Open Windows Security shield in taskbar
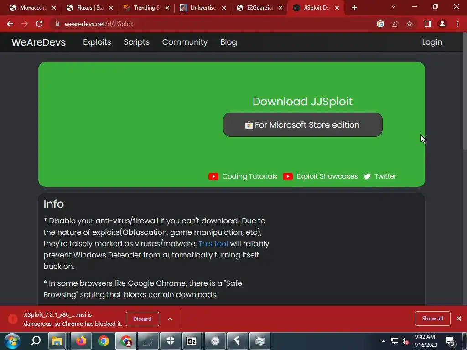This screenshot has width=467, height=350. tap(171, 341)
